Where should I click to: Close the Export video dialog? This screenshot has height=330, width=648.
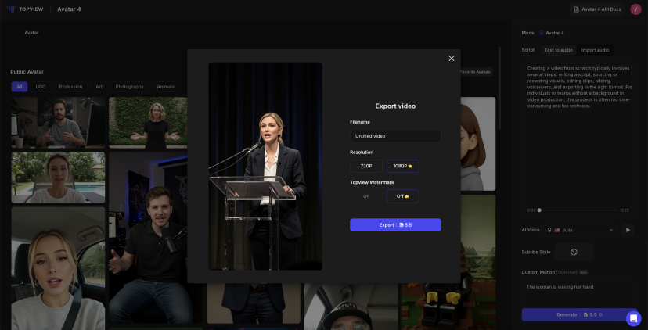451,59
